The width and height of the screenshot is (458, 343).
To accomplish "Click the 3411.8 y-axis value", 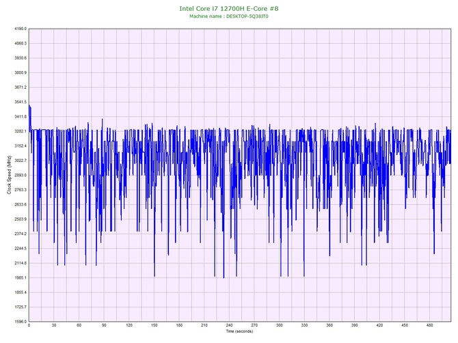I will pyautogui.click(x=21, y=117).
